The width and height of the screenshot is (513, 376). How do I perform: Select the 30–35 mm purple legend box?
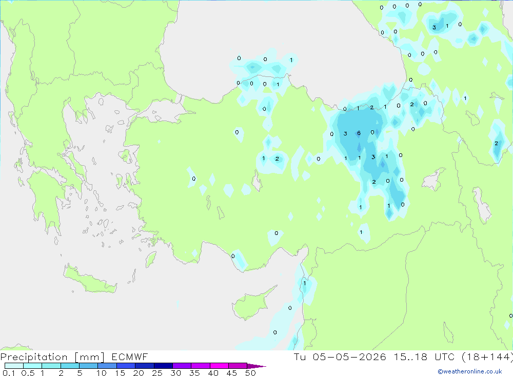pyautogui.click(x=182, y=366)
